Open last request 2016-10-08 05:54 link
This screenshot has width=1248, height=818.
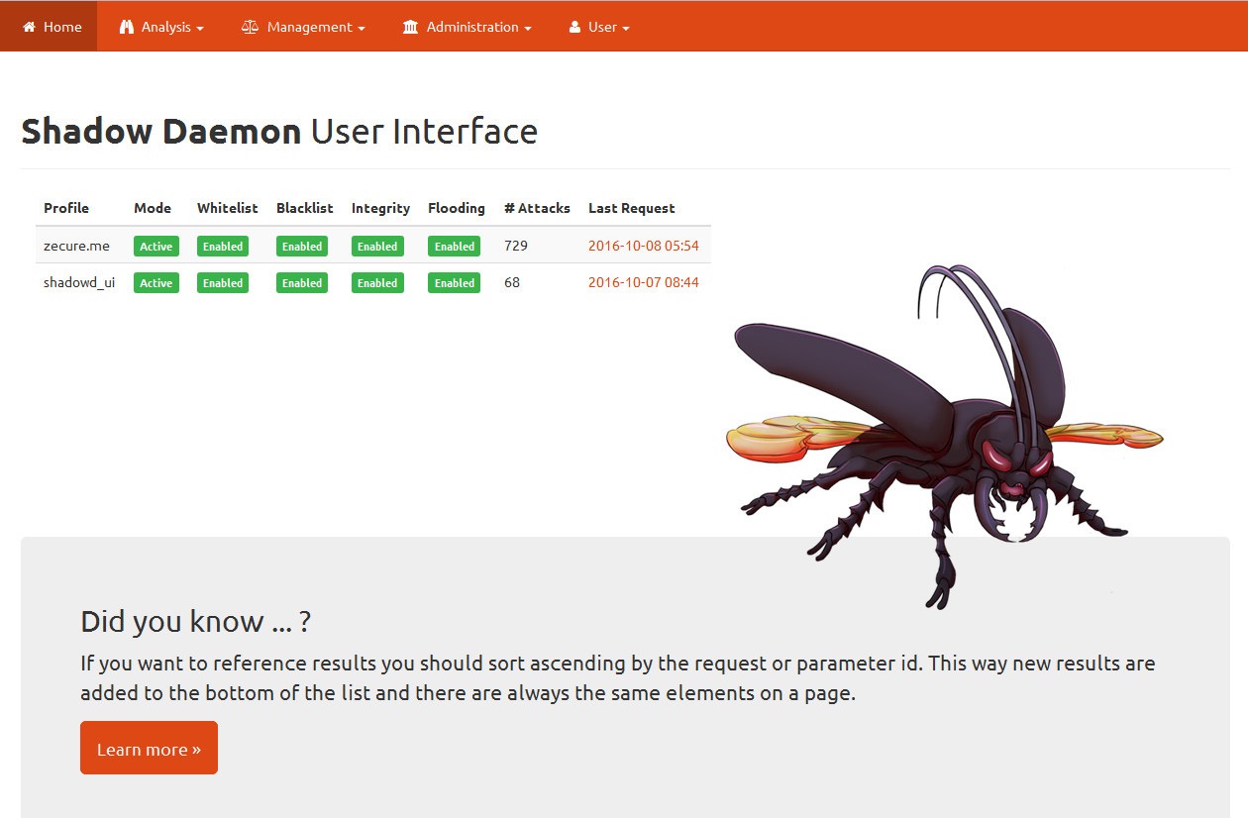(x=644, y=246)
